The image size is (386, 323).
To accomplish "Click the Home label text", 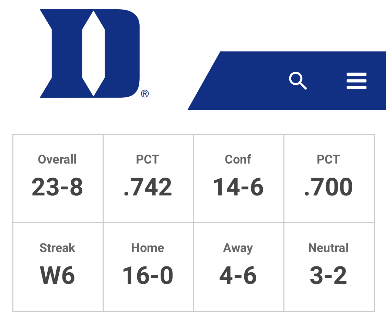I will pos(148,248).
